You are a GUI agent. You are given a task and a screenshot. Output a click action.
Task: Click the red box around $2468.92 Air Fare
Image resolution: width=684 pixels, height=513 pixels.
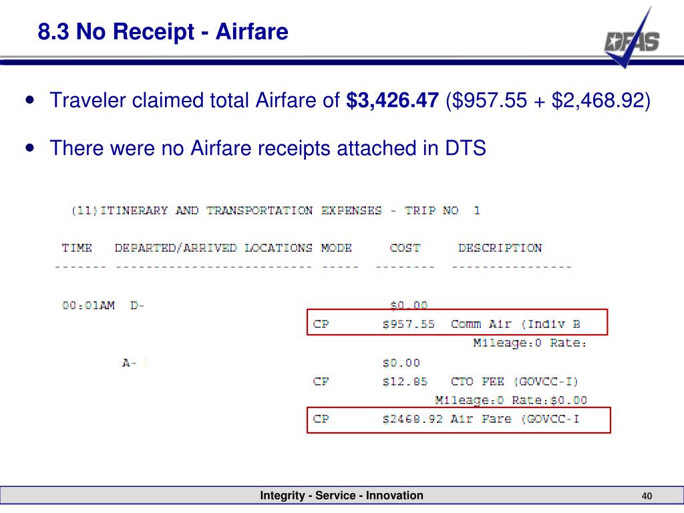tap(458, 420)
